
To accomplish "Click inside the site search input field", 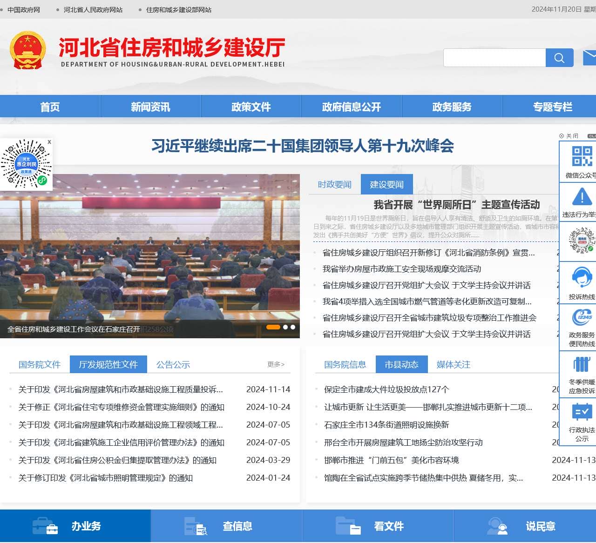I will pos(494,58).
